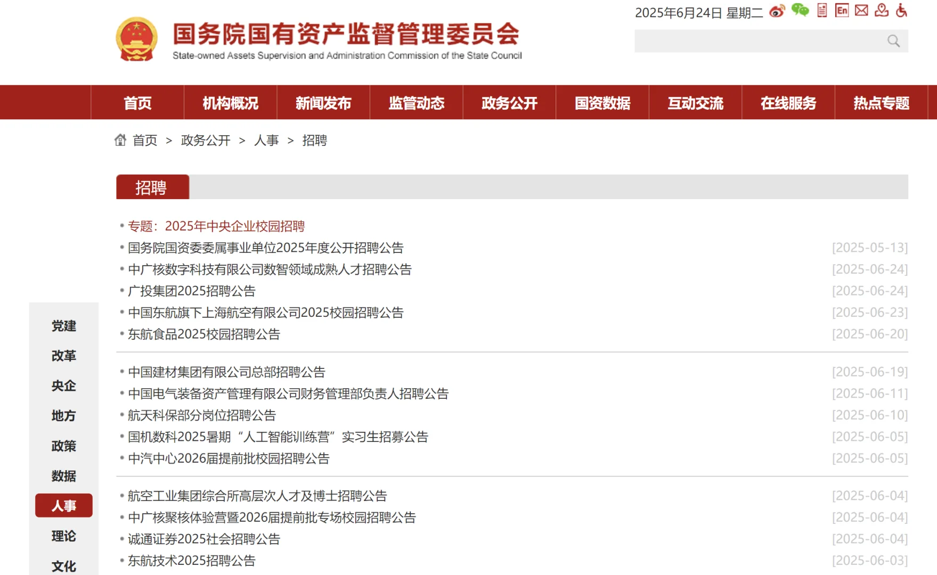Select 政策 in the left sidebar
Screen dimensions: 937x575
coord(64,446)
